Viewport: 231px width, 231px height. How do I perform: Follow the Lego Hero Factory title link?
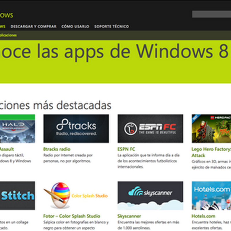[x=211, y=152]
